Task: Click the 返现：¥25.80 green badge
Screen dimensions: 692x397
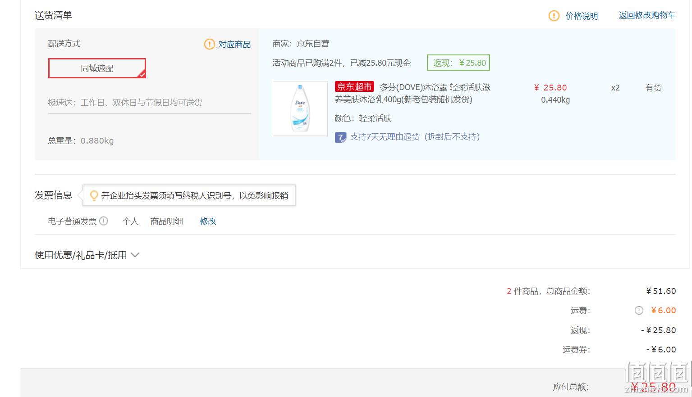Action: pyautogui.click(x=458, y=63)
